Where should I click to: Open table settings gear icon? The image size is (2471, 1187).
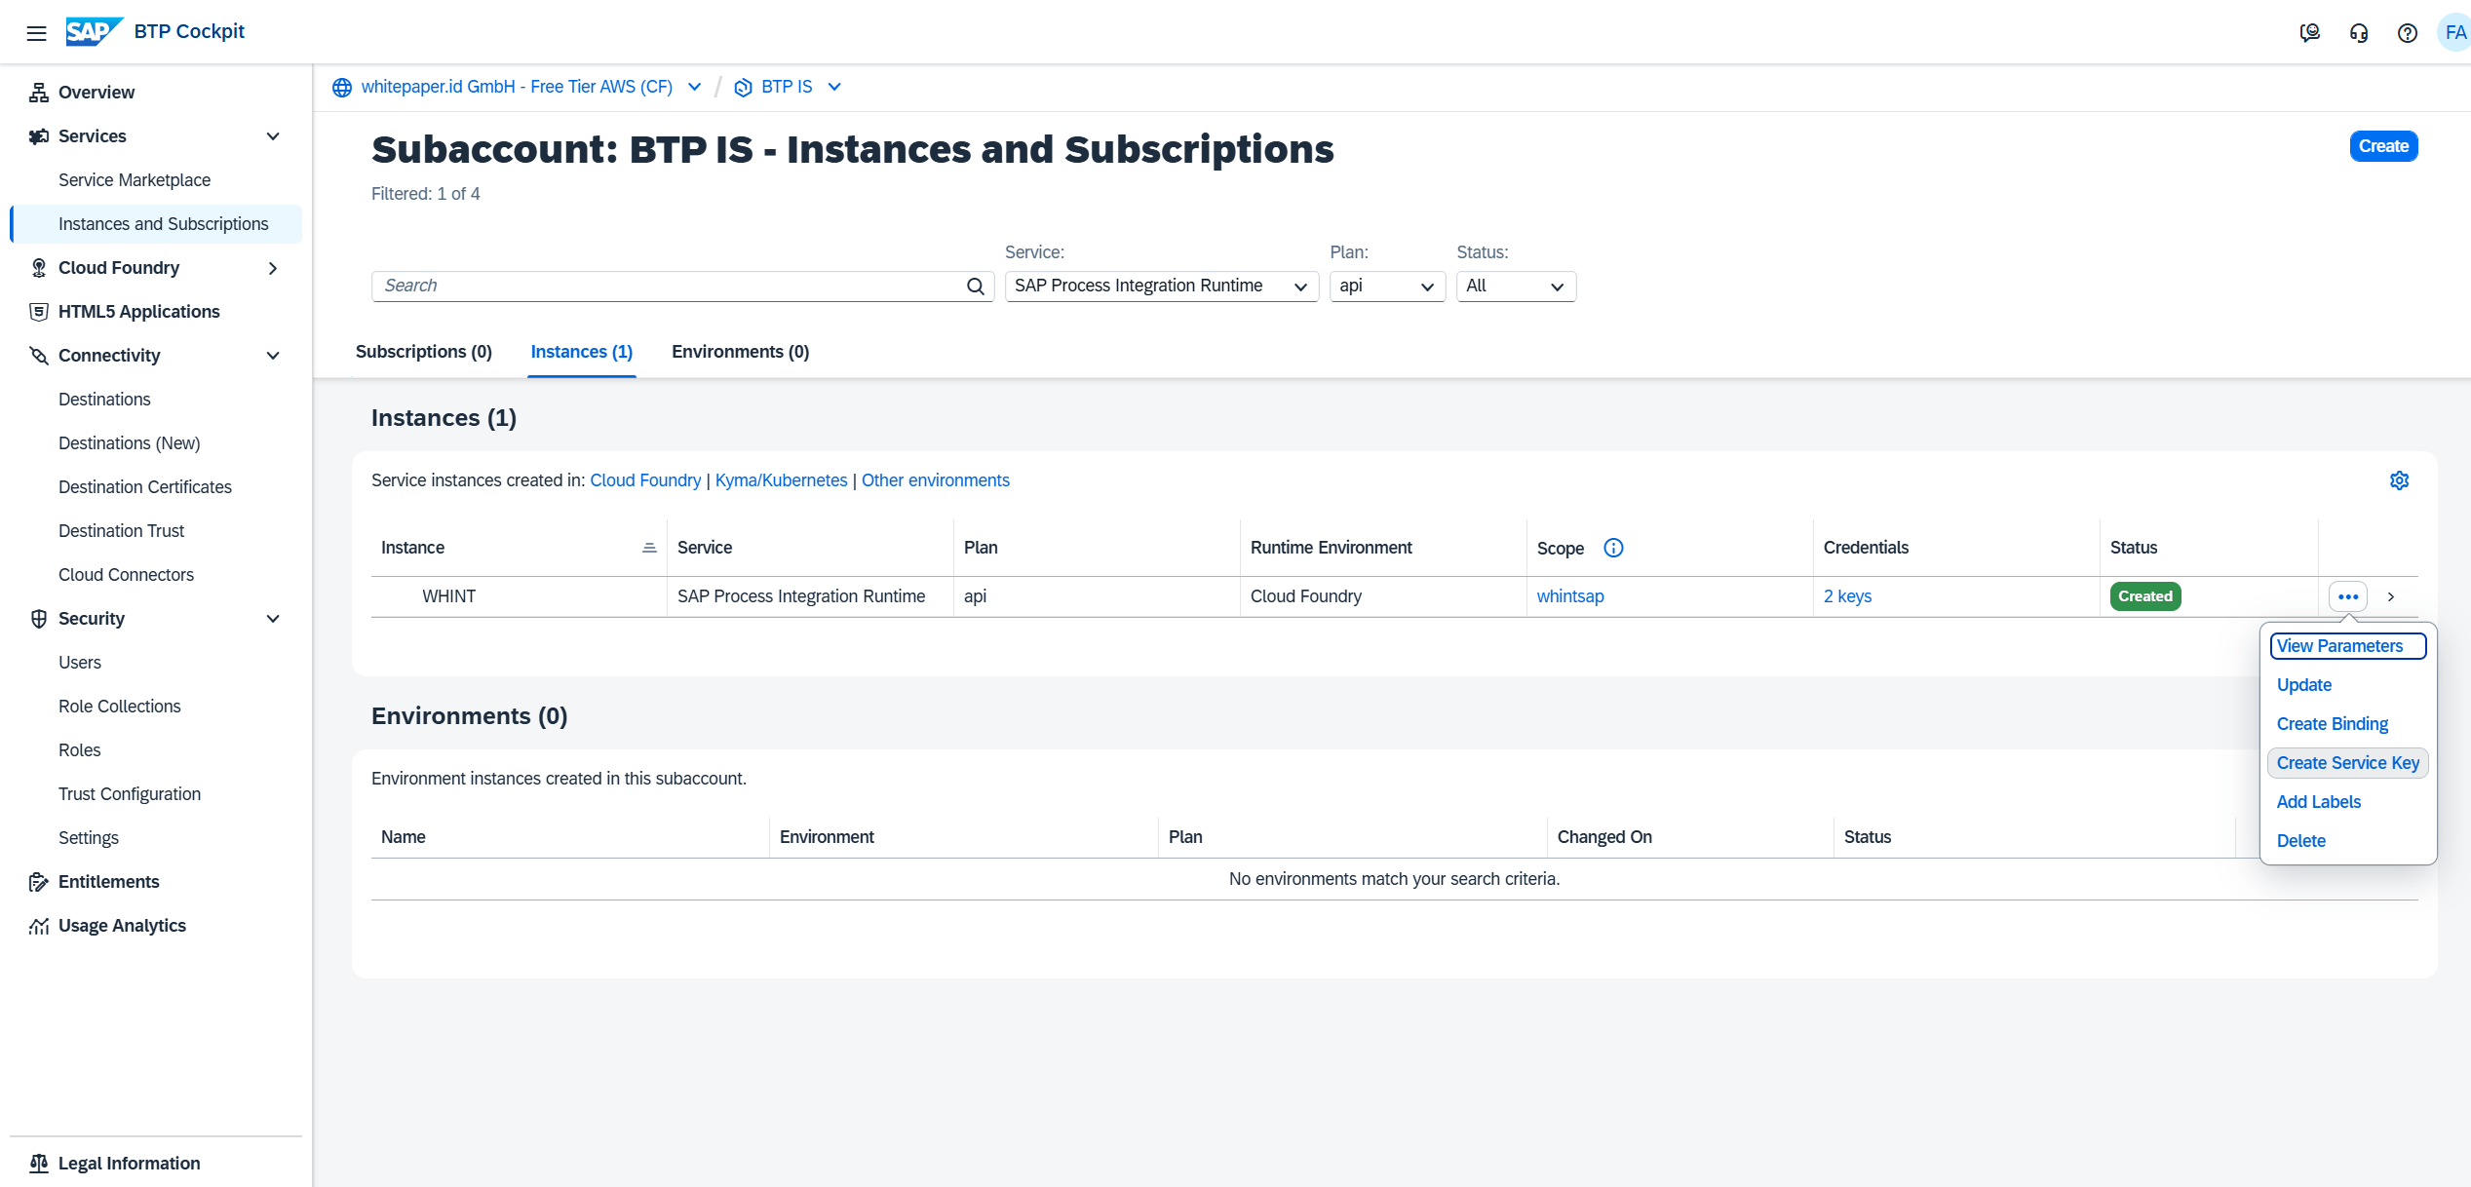(x=2399, y=480)
